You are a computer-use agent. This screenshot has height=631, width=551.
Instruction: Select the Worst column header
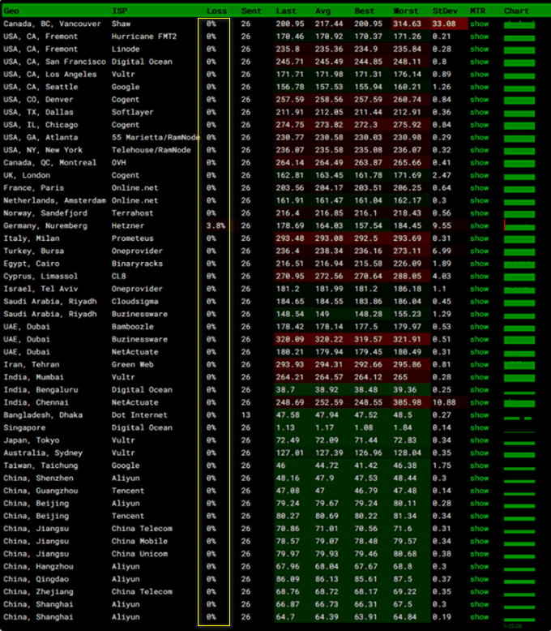(405, 11)
